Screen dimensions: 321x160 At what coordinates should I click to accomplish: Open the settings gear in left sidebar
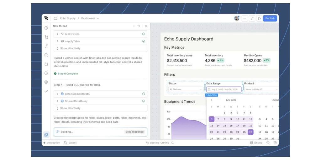46,82
